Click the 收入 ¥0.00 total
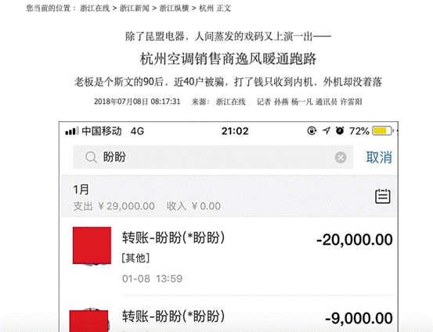Viewport: 433px width, 332px height. click(x=193, y=206)
